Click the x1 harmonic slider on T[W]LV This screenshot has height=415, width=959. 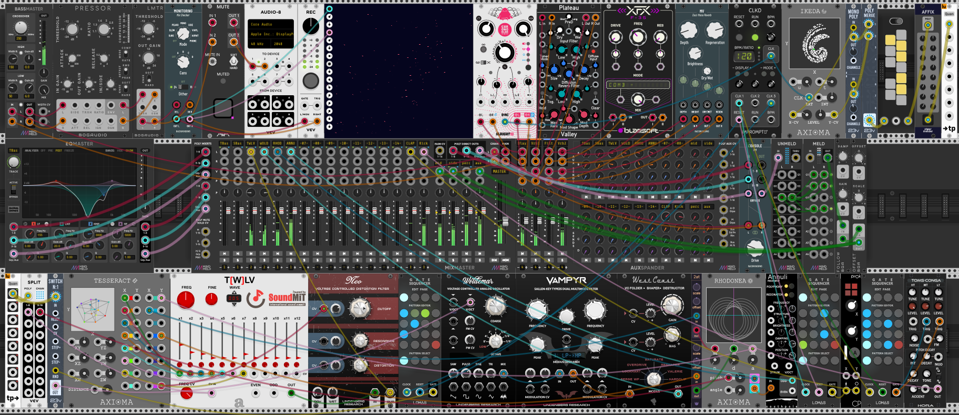click(180, 340)
